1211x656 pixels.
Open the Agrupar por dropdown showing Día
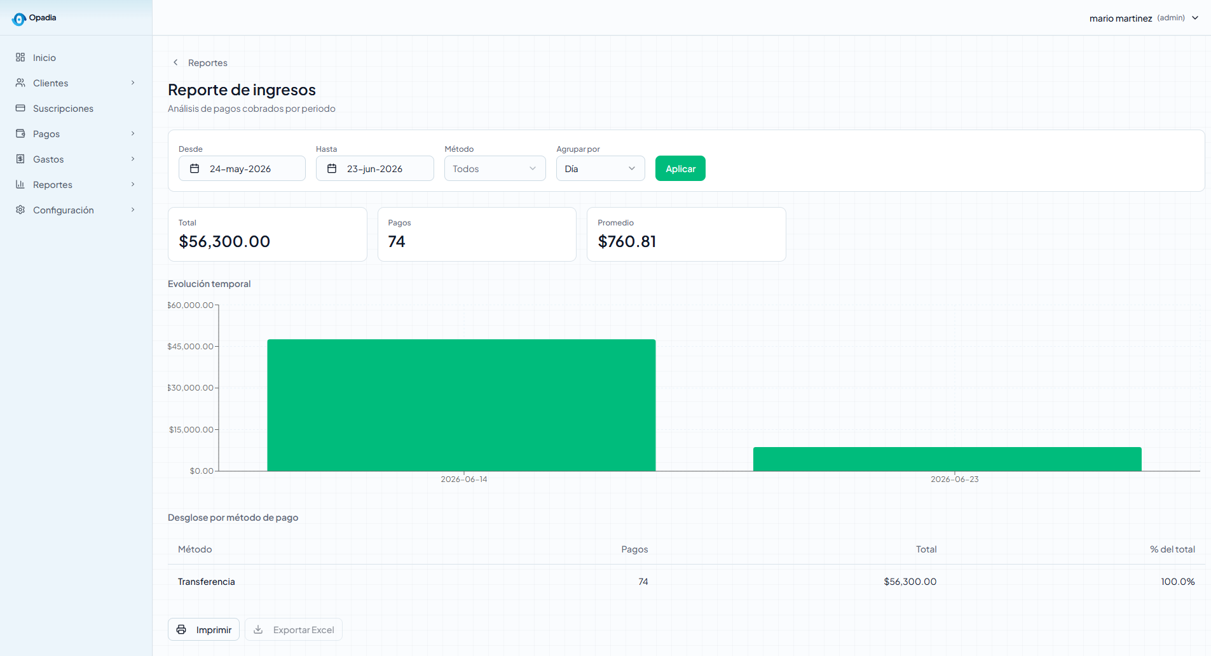[x=600, y=168]
